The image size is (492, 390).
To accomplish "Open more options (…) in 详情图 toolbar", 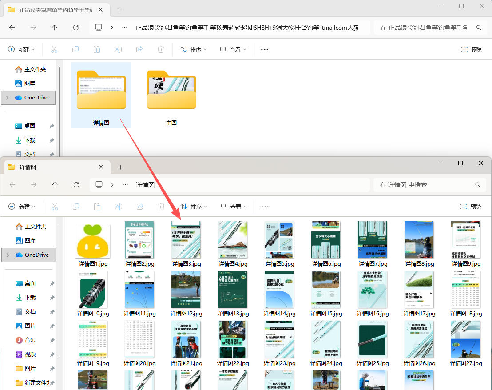I will (265, 207).
